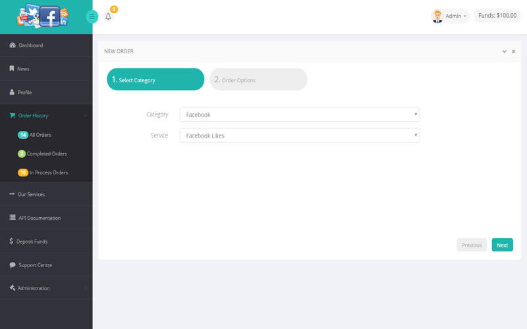Go to Profile in the sidebar
Viewport: 527px width, 329px height.
pos(46,92)
